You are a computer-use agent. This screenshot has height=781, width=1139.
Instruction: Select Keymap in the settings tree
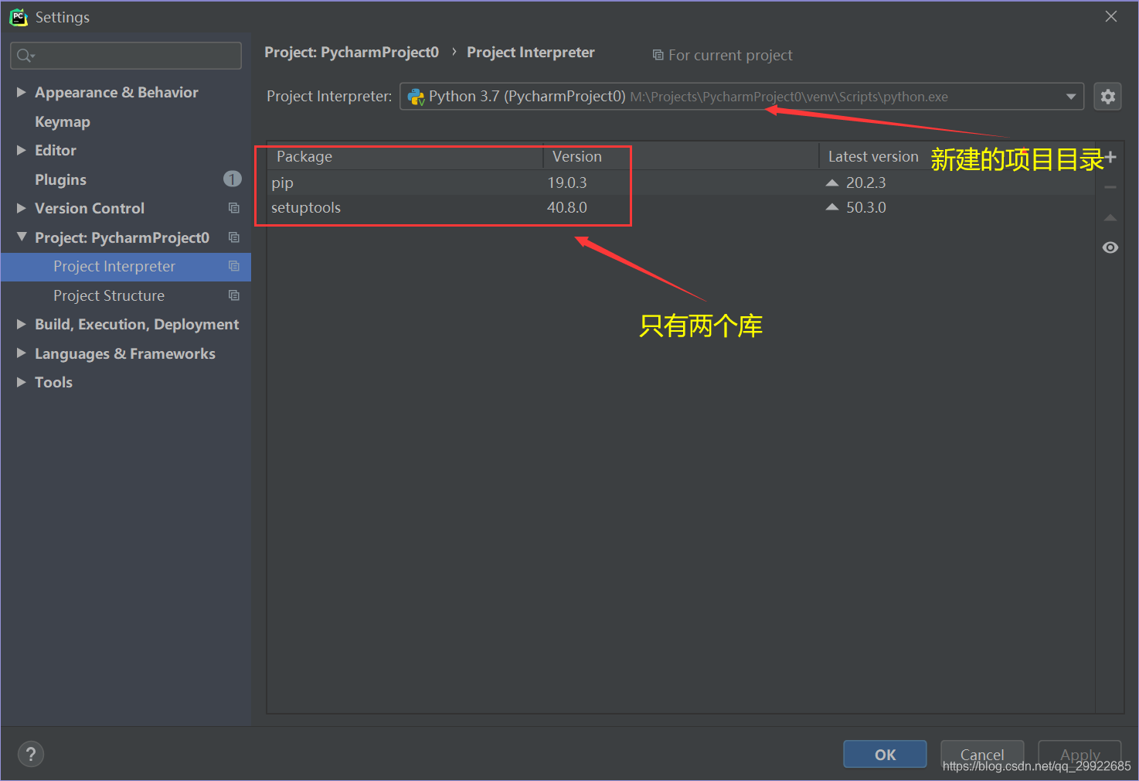[63, 121]
